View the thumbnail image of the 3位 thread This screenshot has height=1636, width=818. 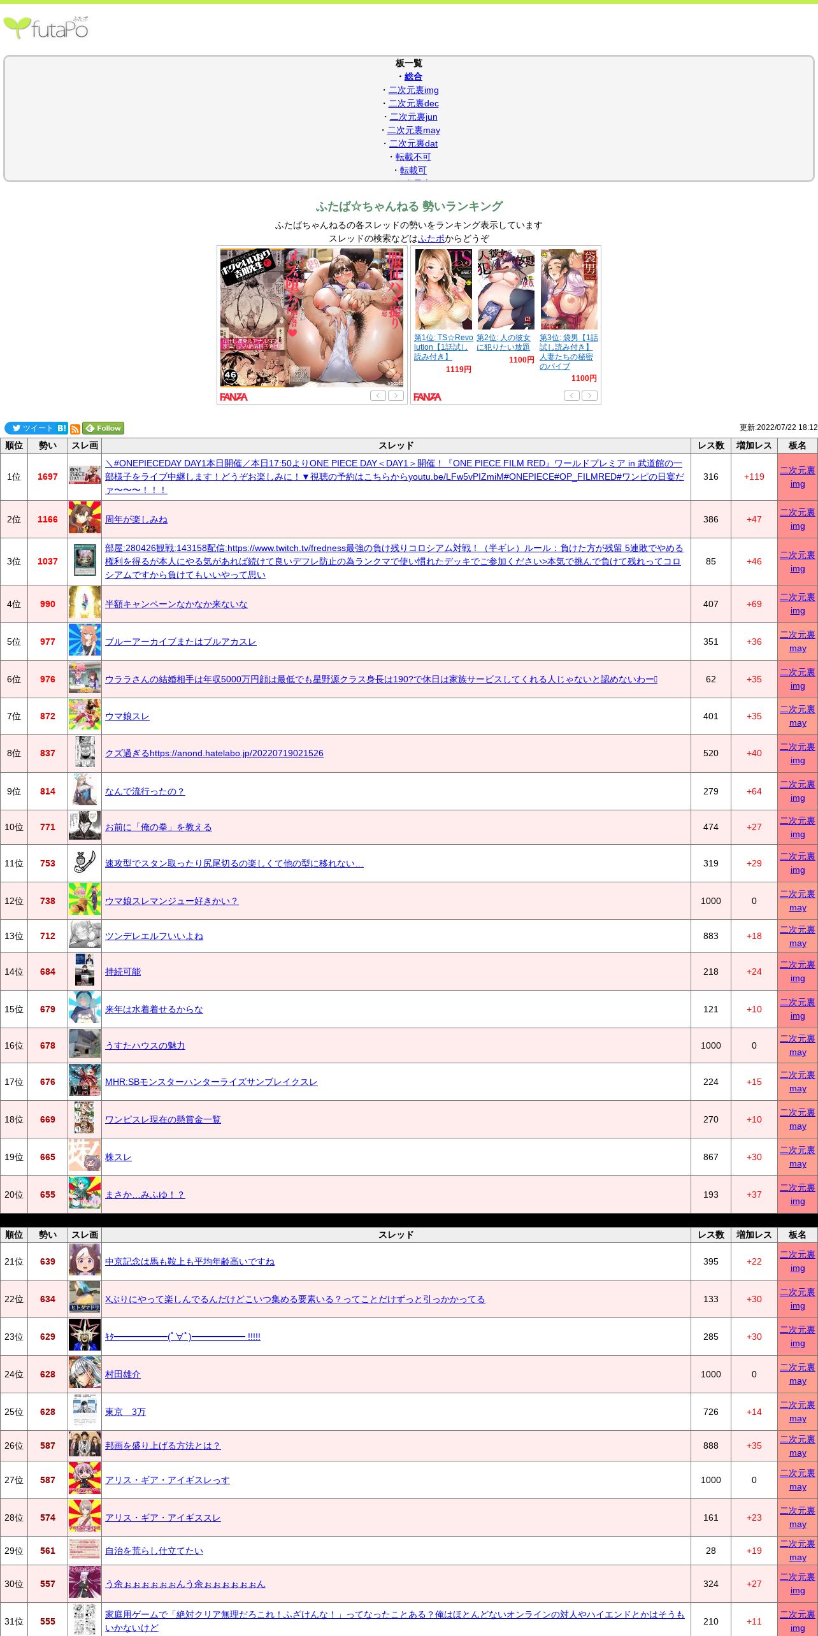pos(85,561)
